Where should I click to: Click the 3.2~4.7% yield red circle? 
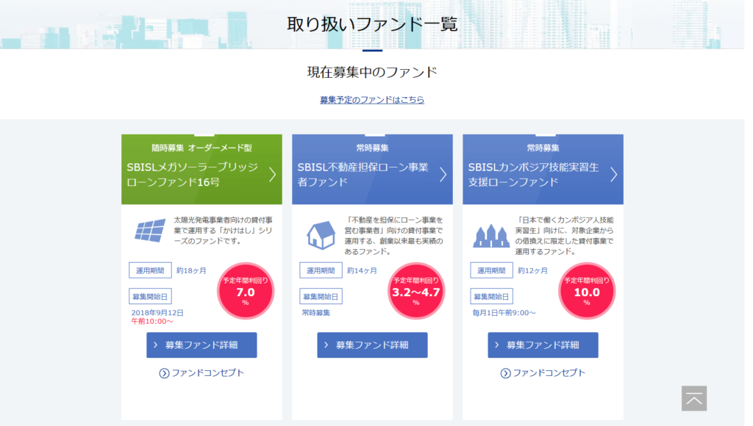[416, 291]
